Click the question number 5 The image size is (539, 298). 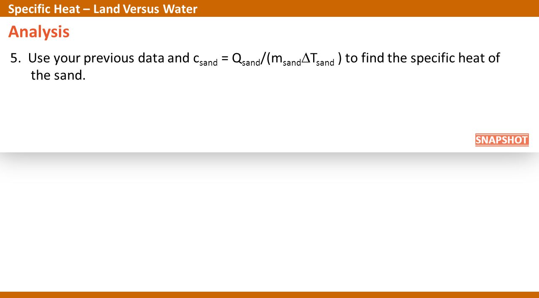[x=16, y=58]
